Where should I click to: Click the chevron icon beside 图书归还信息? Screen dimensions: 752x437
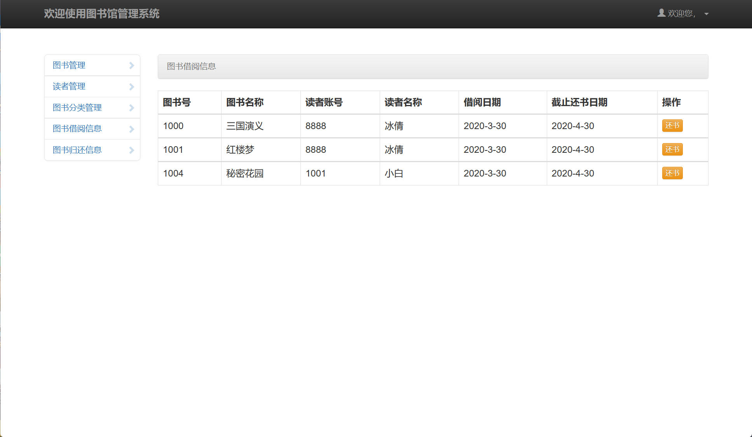131,150
